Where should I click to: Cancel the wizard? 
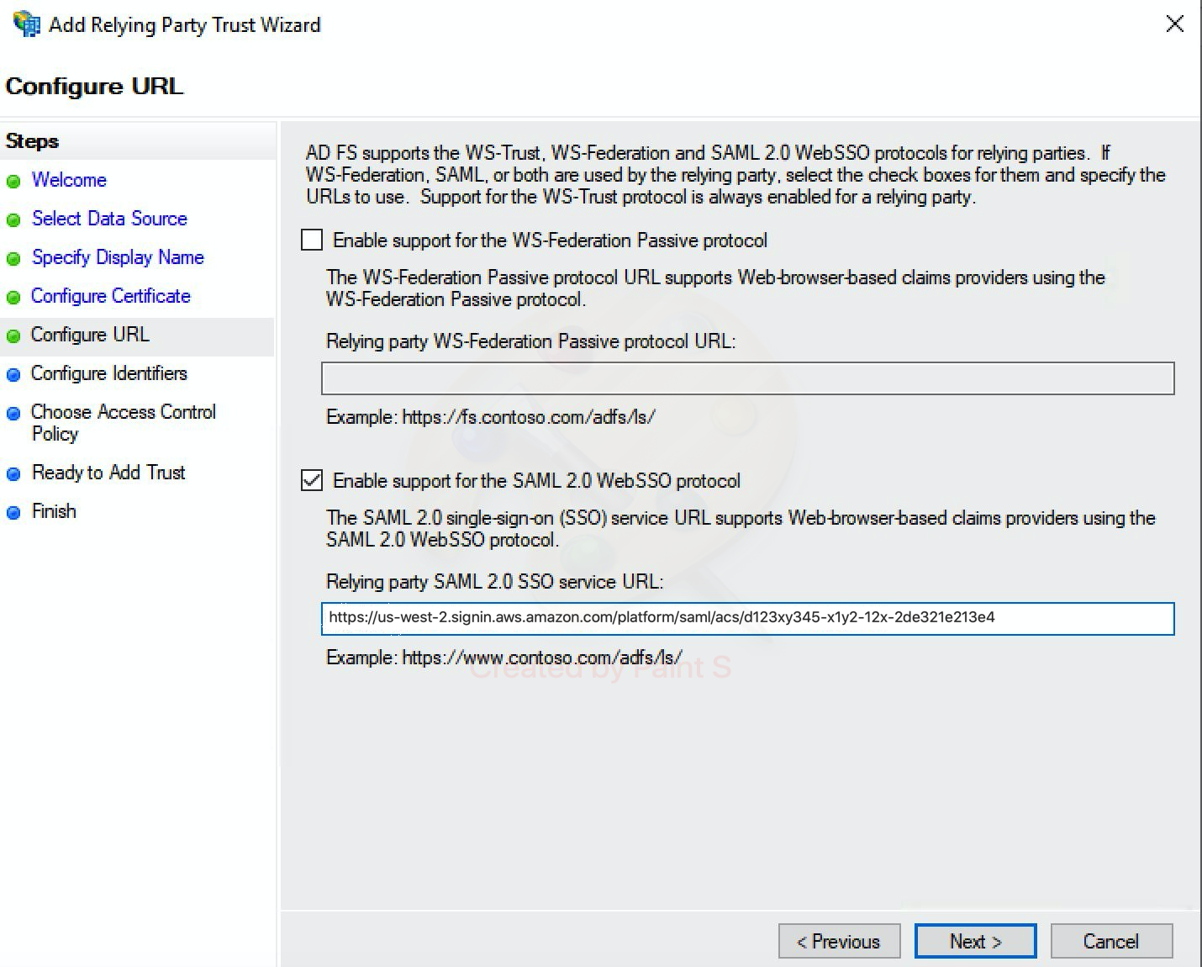1111,941
